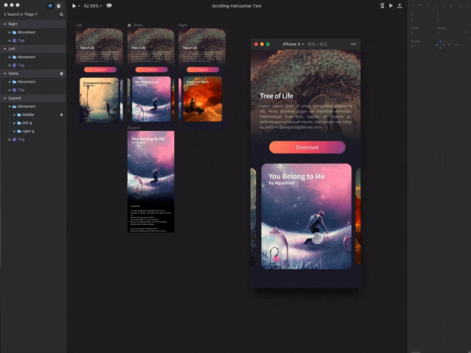Click the import arrow icon left of play

pyautogui.click(x=382, y=6)
